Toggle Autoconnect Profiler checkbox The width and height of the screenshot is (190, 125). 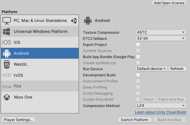(x=138, y=81)
